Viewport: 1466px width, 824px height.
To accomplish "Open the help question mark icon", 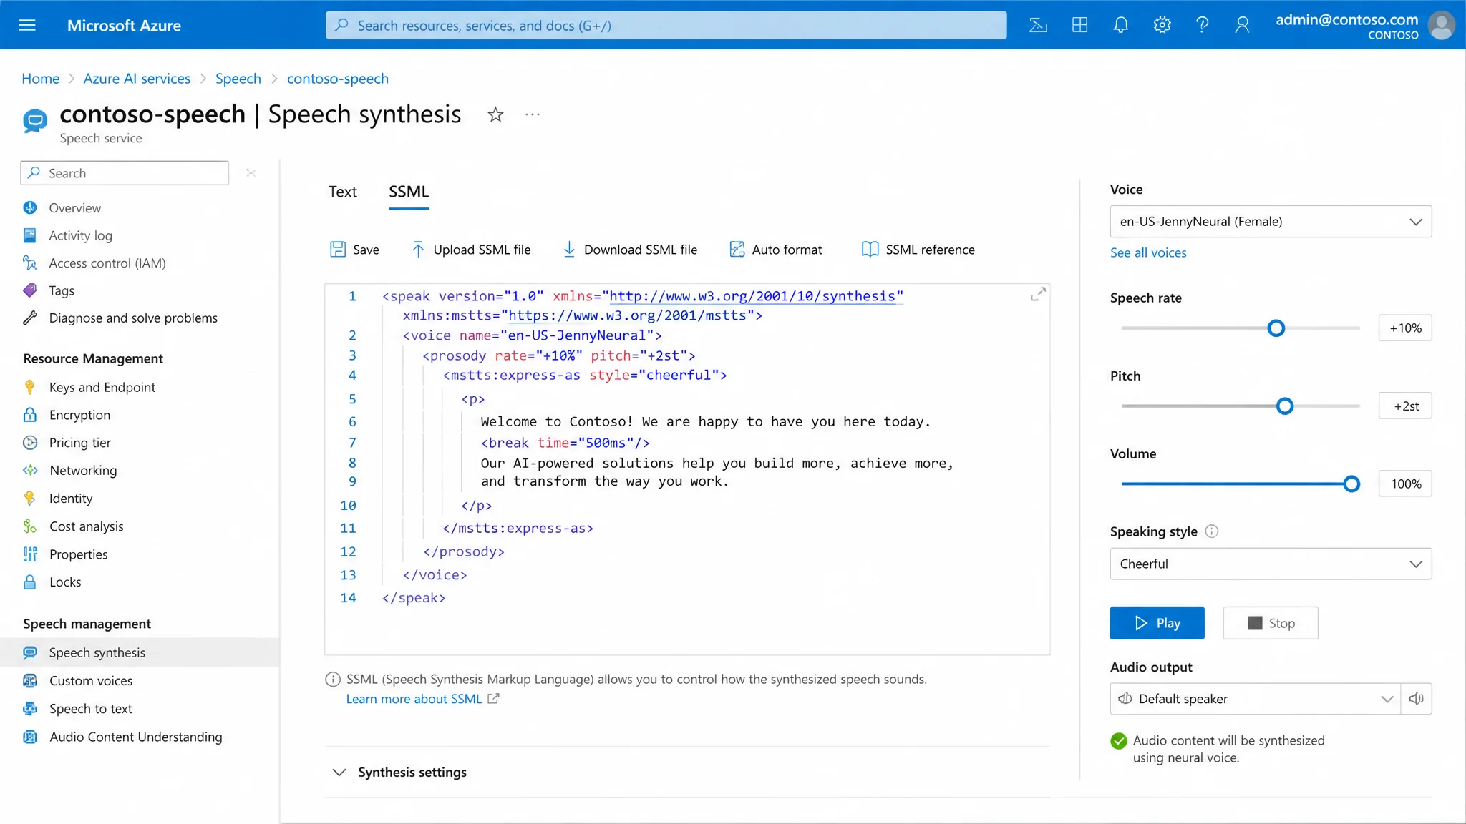I will 1202,26.
